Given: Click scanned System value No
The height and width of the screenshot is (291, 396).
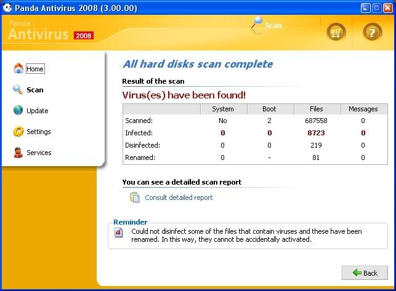Looking at the screenshot, I should pyautogui.click(x=223, y=121).
